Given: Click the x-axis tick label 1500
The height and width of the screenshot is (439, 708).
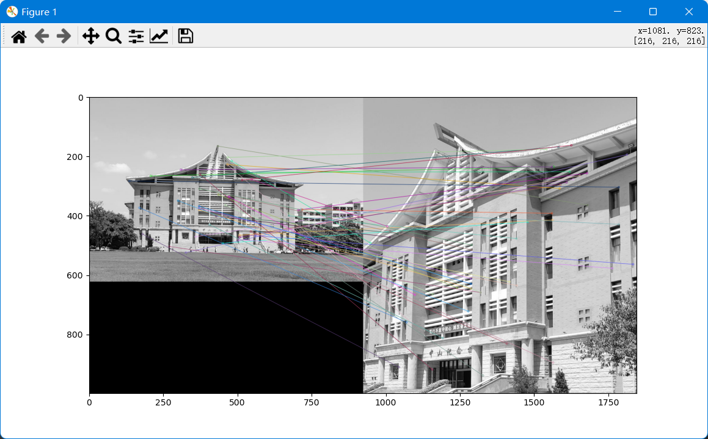Looking at the screenshot, I should pyautogui.click(x=534, y=402).
